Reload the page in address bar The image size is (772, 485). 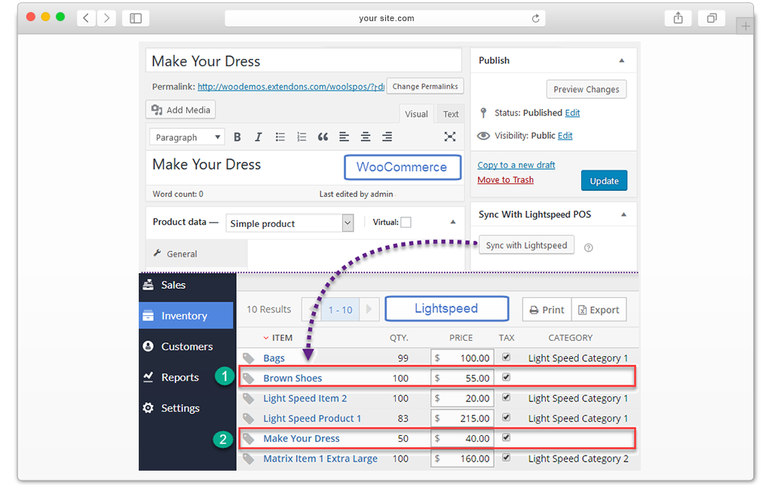pyautogui.click(x=536, y=18)
